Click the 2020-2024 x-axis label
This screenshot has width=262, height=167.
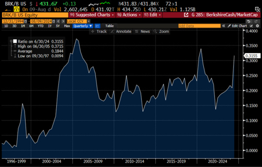(x=218, y=161)
